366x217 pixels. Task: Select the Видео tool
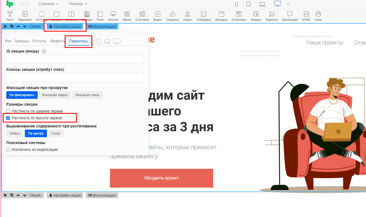pos(157,16)
